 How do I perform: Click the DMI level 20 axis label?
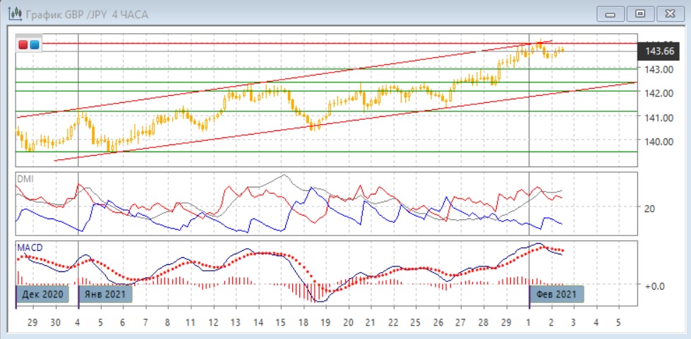(x=649, y=208)
